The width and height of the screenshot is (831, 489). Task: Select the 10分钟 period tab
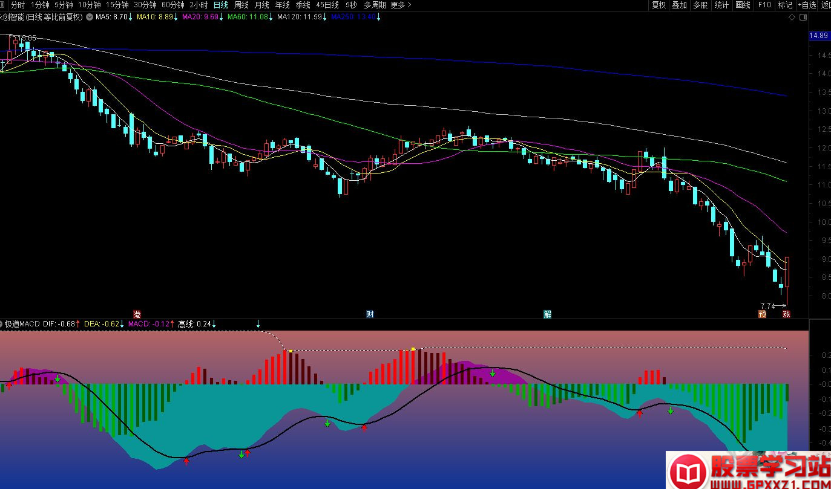[89, 5]
